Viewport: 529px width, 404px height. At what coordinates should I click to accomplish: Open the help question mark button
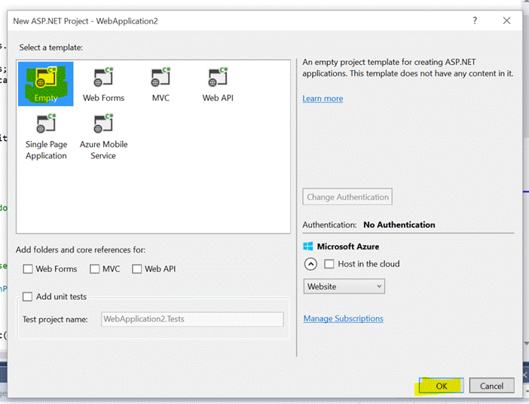click(475, 20)
